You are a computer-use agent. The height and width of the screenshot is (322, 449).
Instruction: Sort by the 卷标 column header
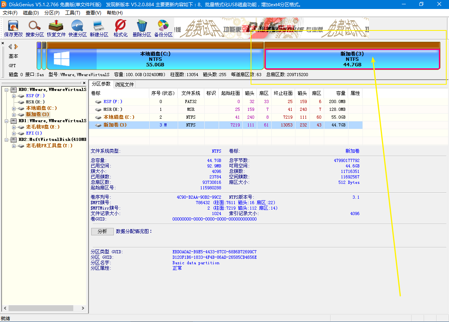[x=119, y=93]
